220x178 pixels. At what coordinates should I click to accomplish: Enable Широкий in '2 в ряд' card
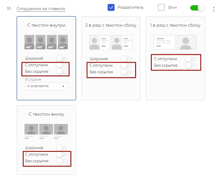[x=126, y=59]
